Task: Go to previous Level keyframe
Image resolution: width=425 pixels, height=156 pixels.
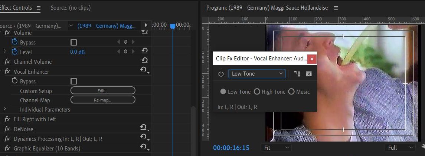Action: [x=118, y=52]
